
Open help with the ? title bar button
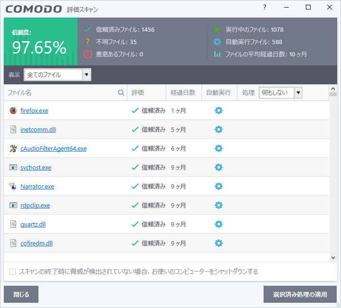coord(265,7)
